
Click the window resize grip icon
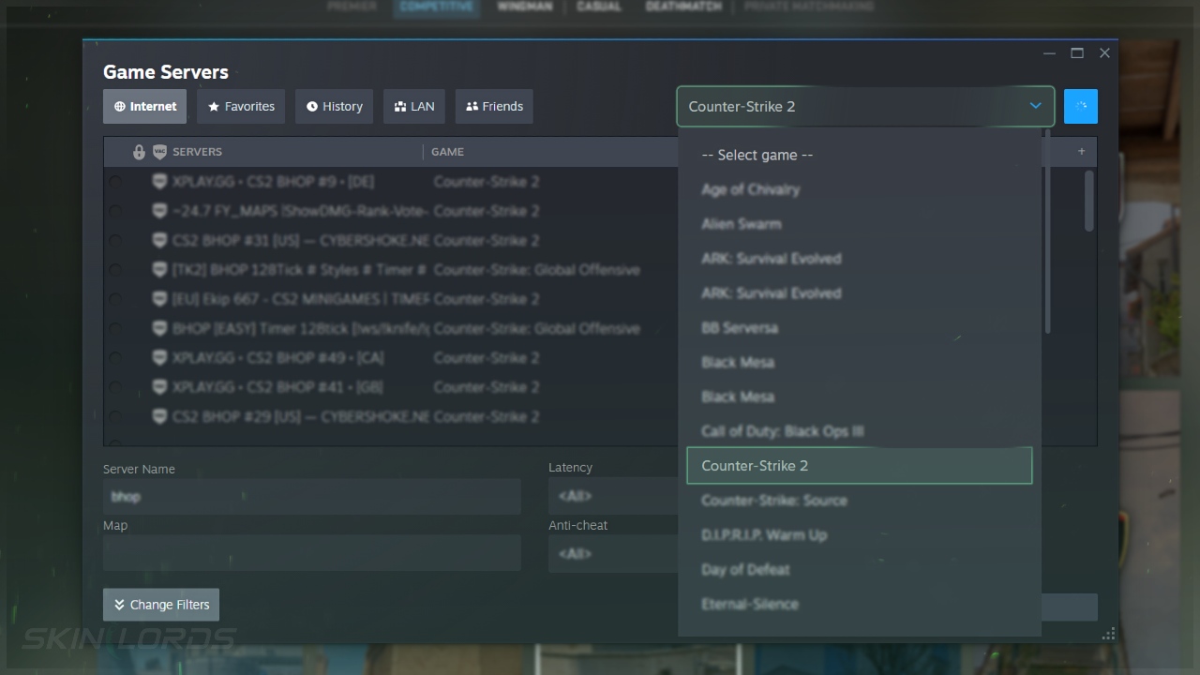click(x=1108, y=635)
